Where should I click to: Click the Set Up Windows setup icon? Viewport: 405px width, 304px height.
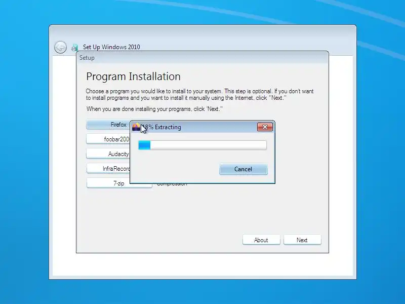(74, 47)
